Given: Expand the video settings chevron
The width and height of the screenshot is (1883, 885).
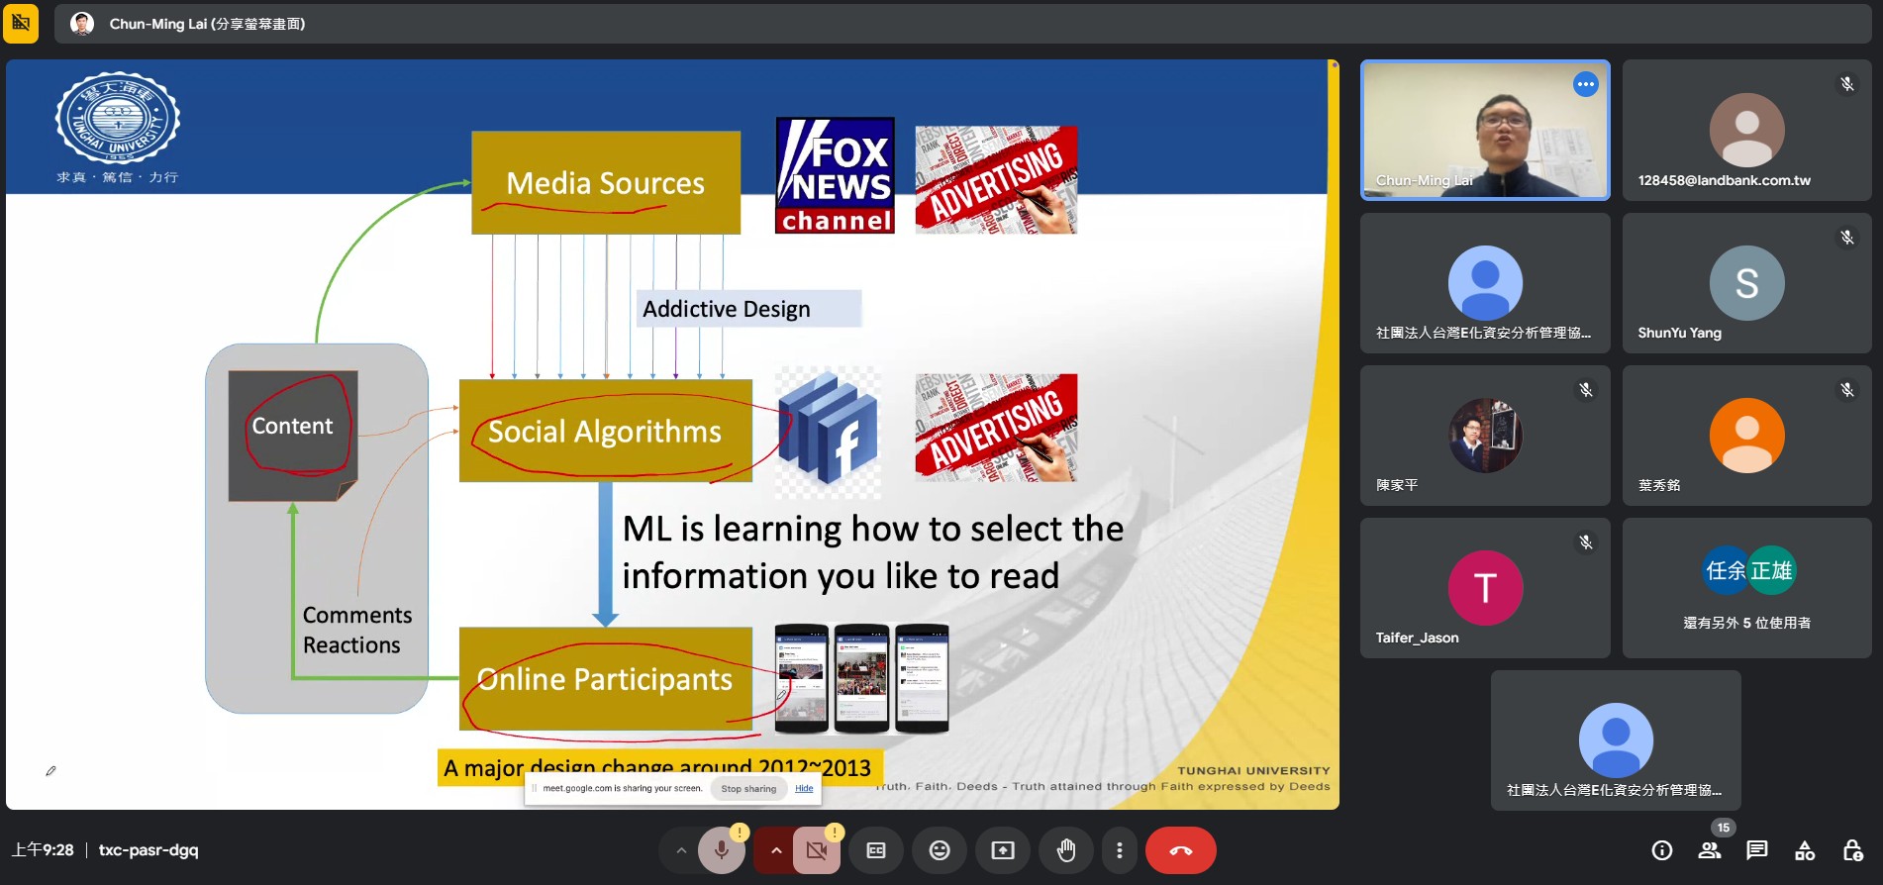Looking at the screenshot, I should tap(775, 850).
